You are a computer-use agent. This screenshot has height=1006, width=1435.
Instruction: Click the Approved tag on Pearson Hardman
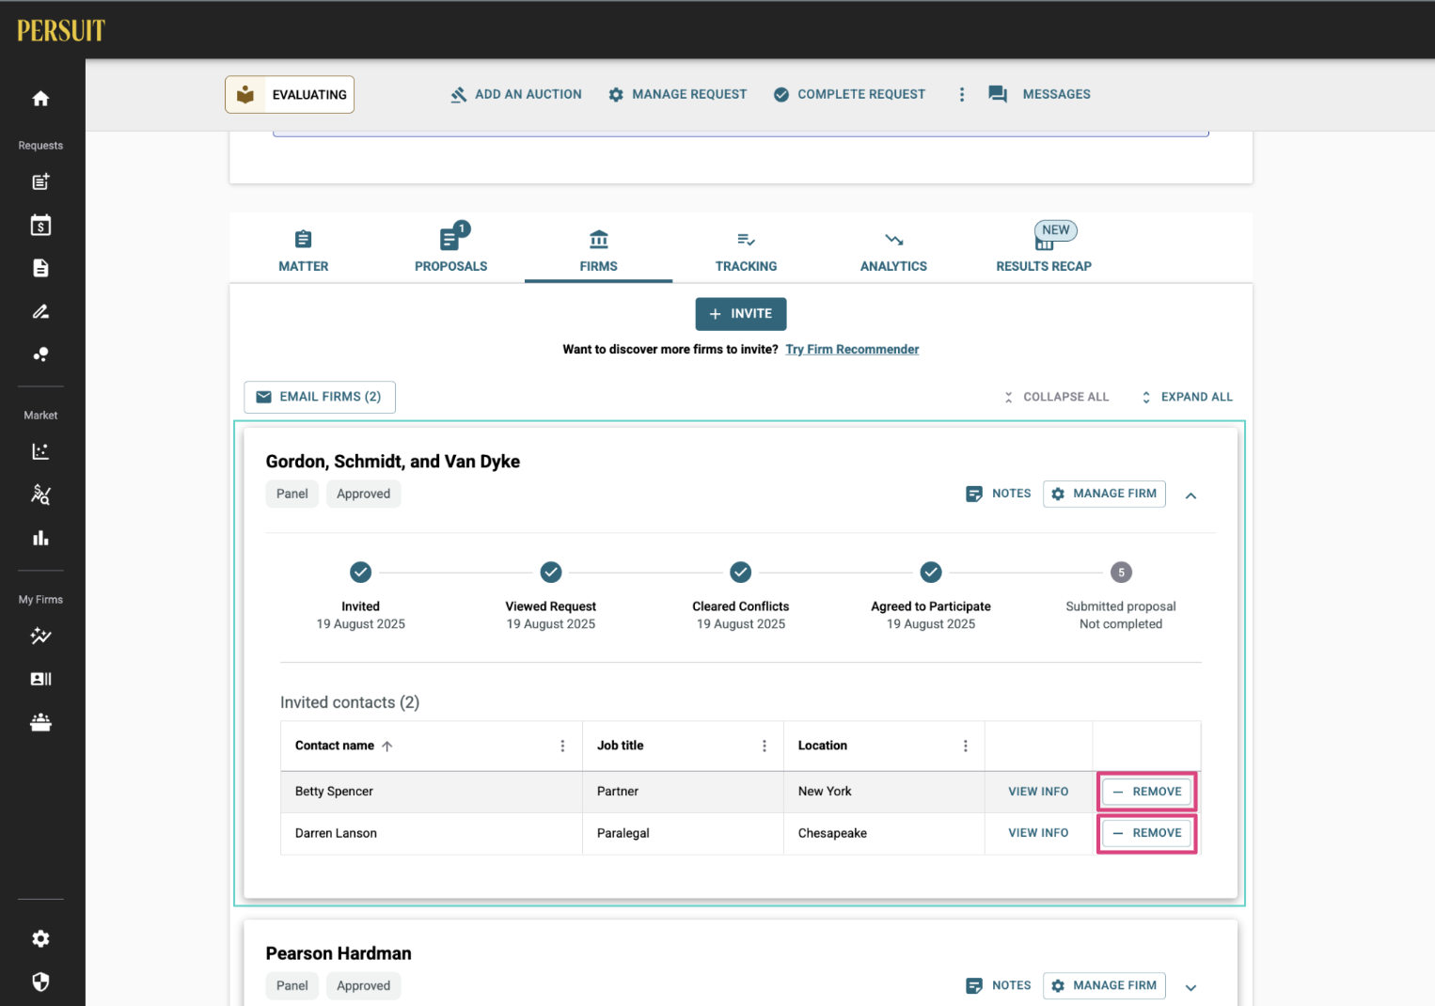tap(363, 985)
